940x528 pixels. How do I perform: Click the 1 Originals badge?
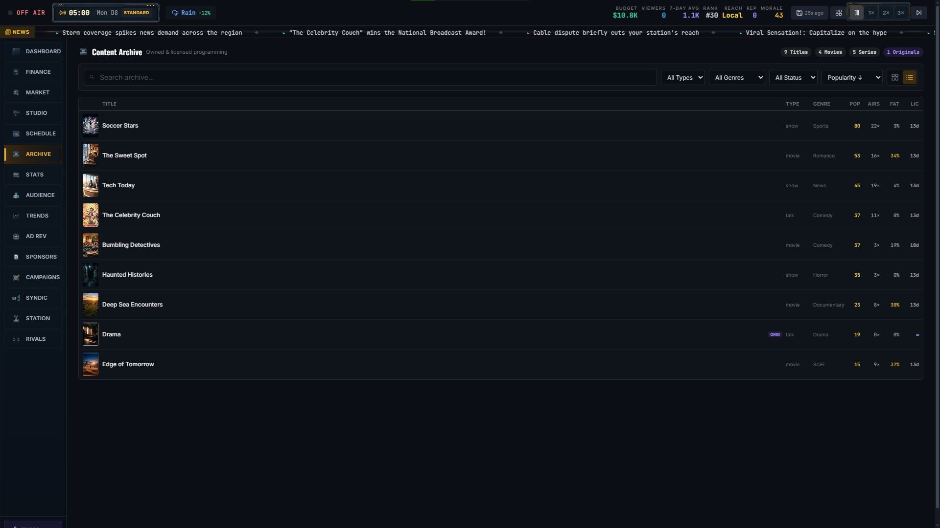coord(903,52)
